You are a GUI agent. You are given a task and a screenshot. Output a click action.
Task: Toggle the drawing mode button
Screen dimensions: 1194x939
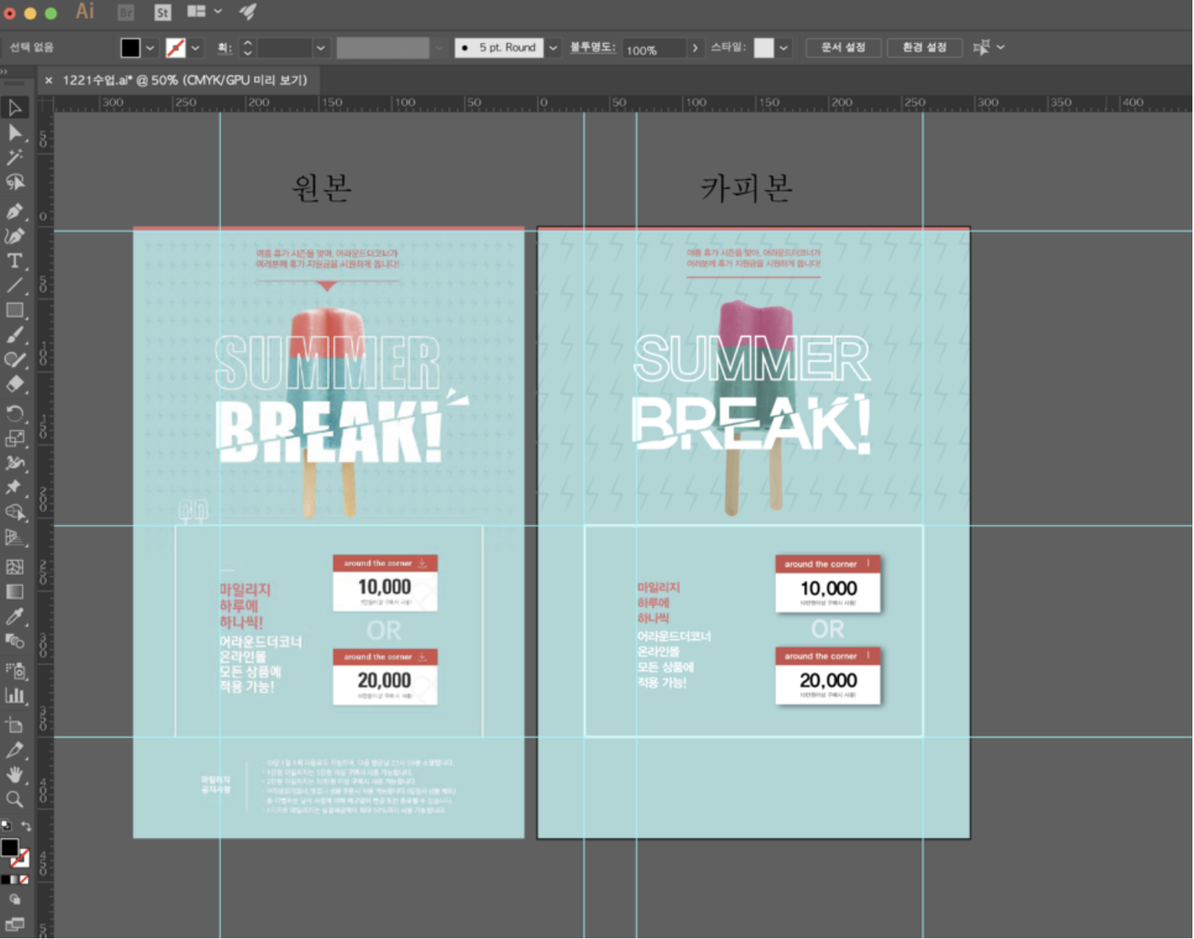pyautogui.click(x=14, y=899)
